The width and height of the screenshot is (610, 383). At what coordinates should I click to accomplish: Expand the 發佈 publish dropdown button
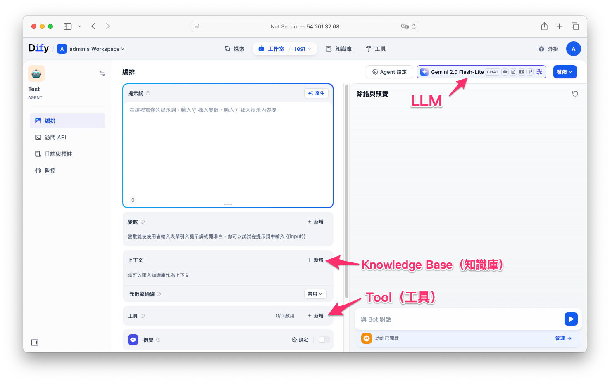click(x=565, y=72)
